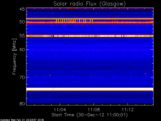
Task: Click the 11:12 time tick label
Action: (128, 110)
